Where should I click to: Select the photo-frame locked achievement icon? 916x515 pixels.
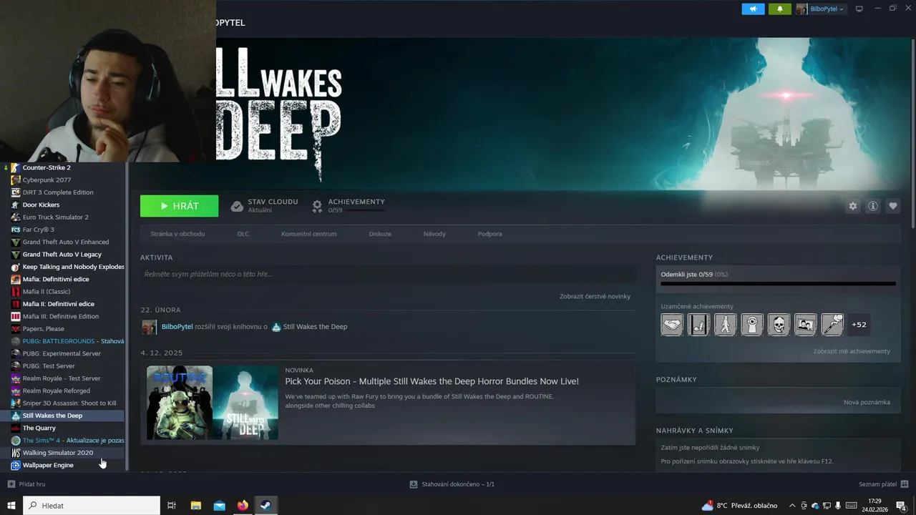[x=805, y=325]
